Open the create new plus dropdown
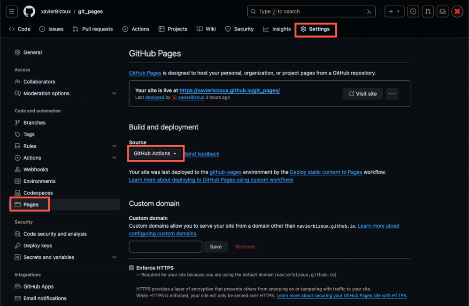Screen dimensions: 469x306 [x=394, y=12]
